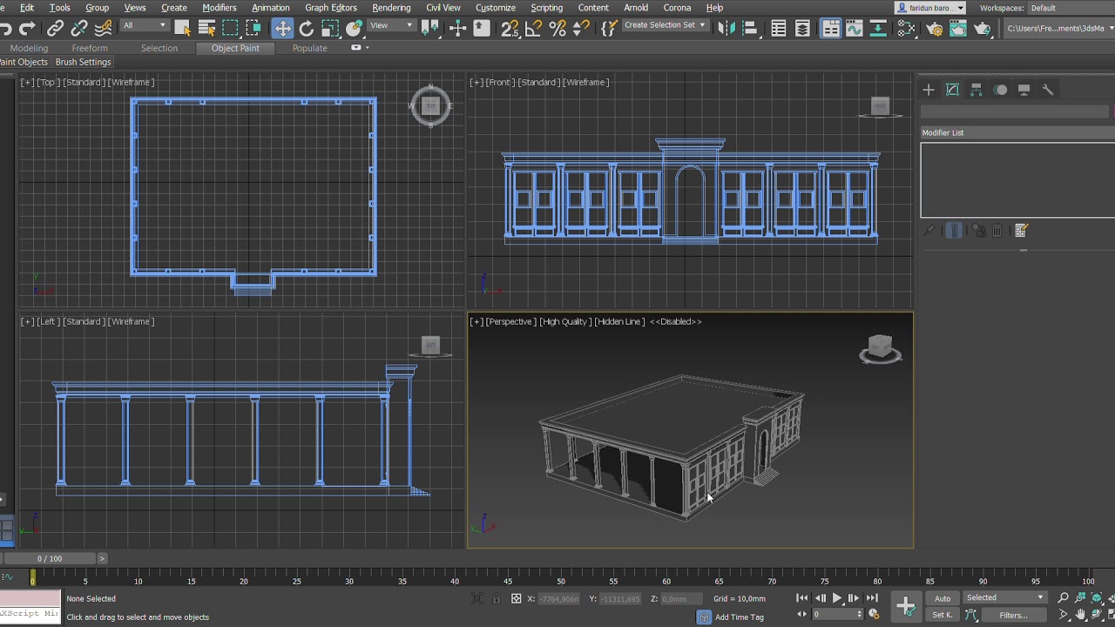Toggle Set Key mode
Image resolution: width=1115 pixels, height=627 pixels.
pos(943,615)
